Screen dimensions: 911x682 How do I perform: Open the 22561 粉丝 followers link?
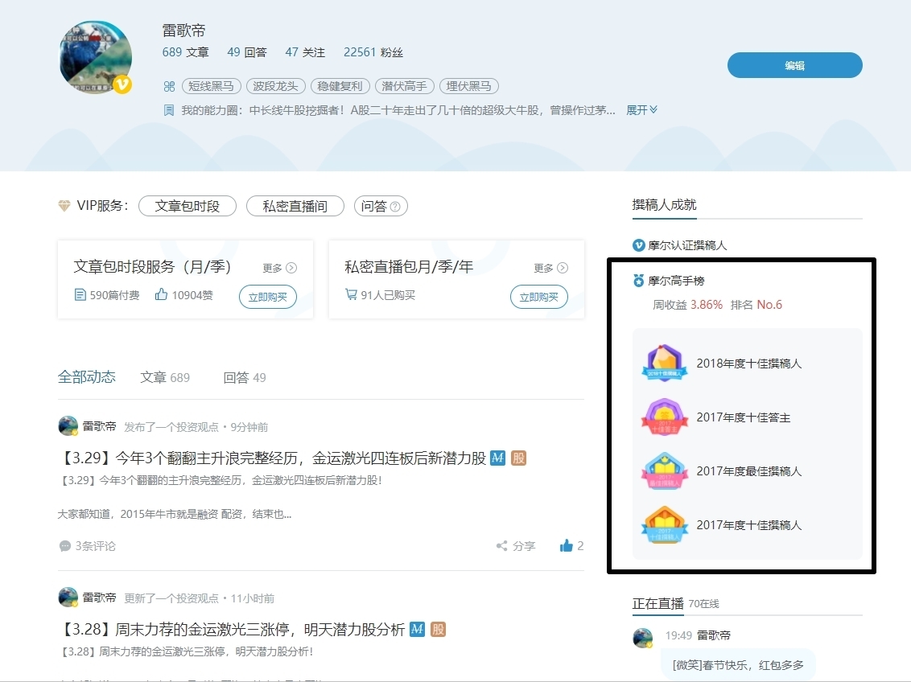pyautogui.click(x=373, y=52)
